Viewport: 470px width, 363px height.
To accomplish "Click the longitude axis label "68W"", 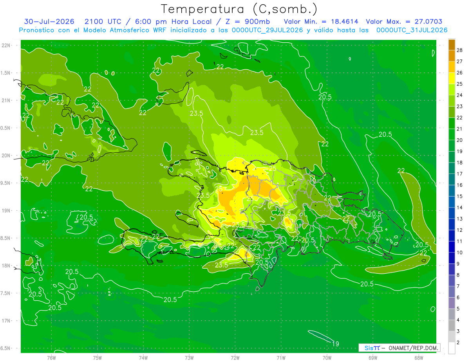I will coord(419,358).
